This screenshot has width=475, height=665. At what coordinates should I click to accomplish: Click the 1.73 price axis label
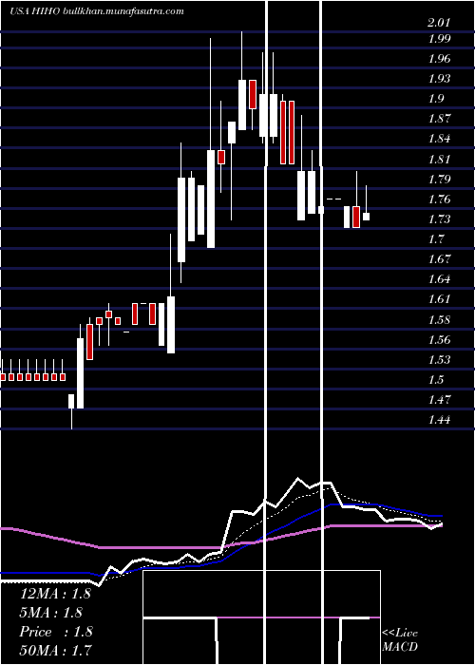[x=439, y=219]
